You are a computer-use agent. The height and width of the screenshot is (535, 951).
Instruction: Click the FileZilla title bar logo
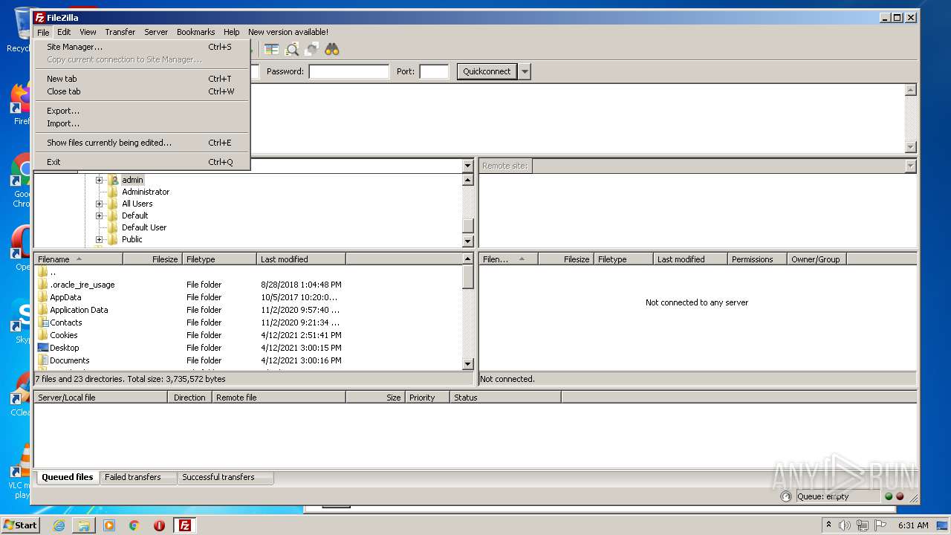coord(40,18)
